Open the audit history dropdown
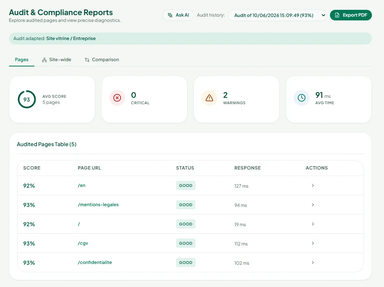This screenshot has width=384, height=287. pyautogui.click(x=277, y=15)
